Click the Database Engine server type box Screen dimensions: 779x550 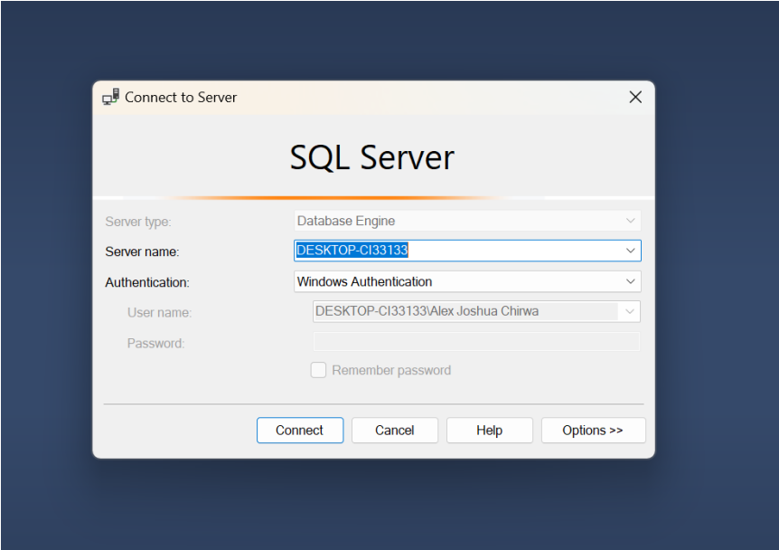pyautogui.click(x=467, y=221)
